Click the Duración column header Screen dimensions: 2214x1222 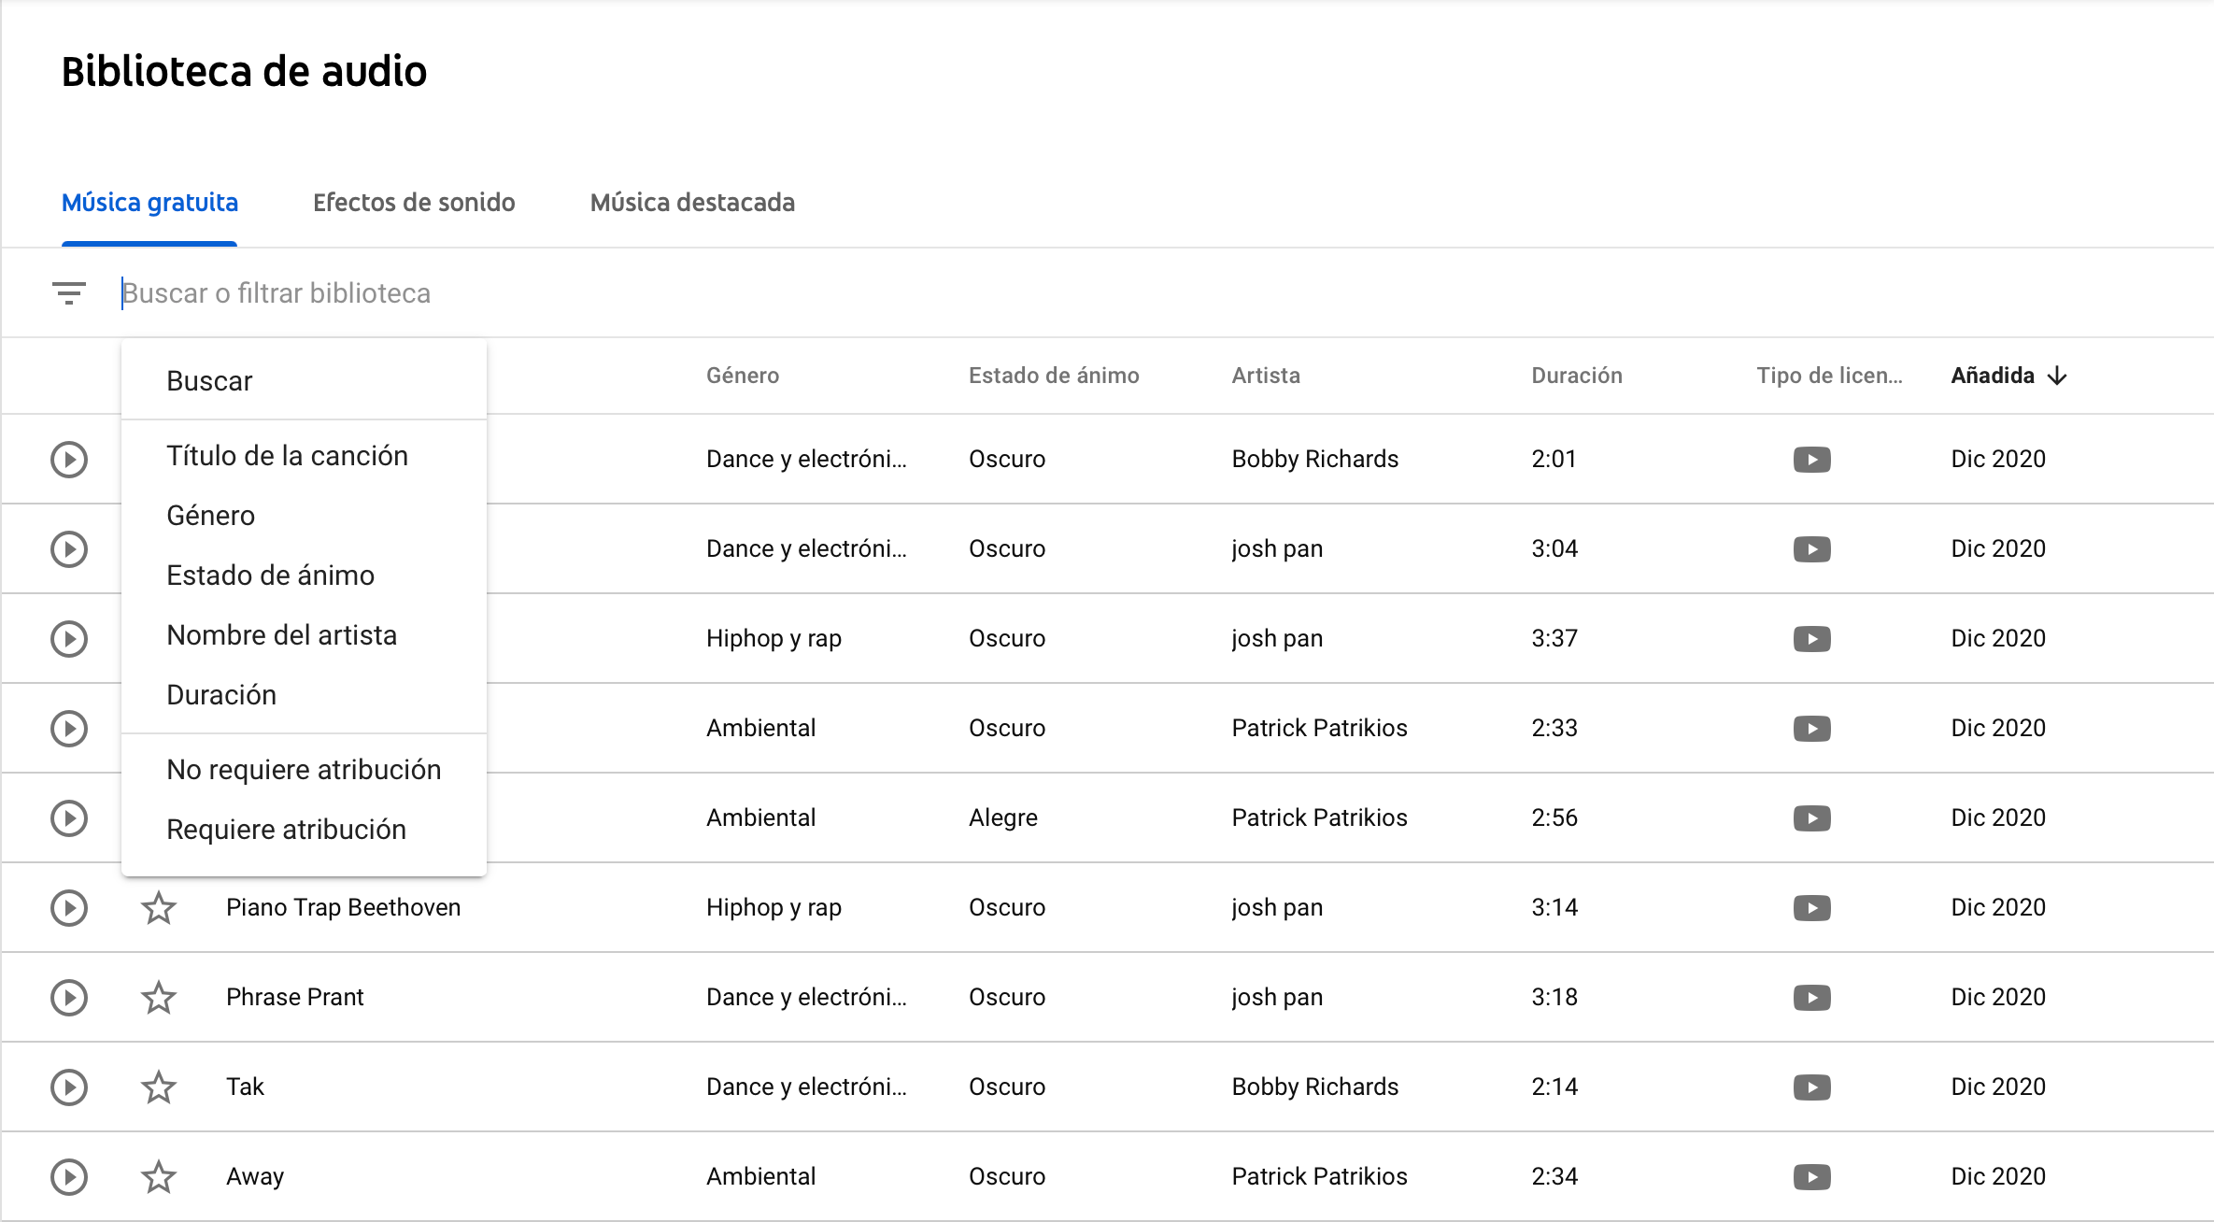[x=1577, y=376]
